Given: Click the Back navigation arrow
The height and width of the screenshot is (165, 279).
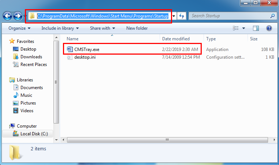Looking at the screenshot, I should 7,16.
